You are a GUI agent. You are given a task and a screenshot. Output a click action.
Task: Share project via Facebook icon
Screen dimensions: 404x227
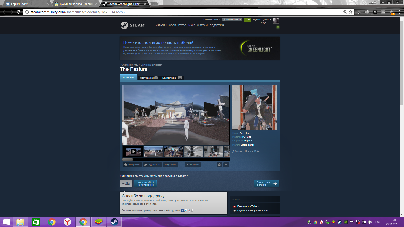pos(182,210)
